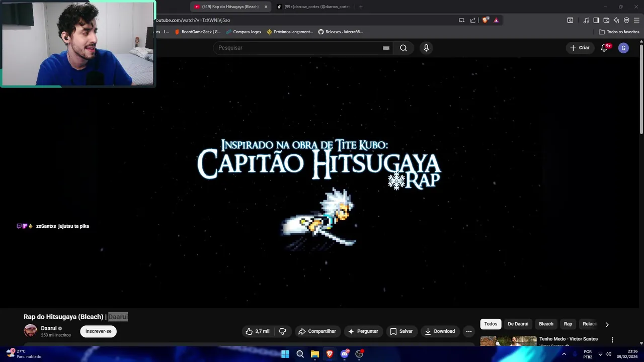Click the share page icon in address bar

(x=473, y=20)
